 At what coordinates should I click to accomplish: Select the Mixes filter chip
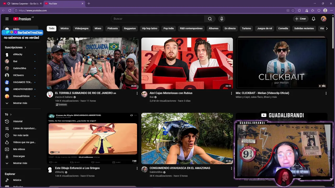point(98,28)
